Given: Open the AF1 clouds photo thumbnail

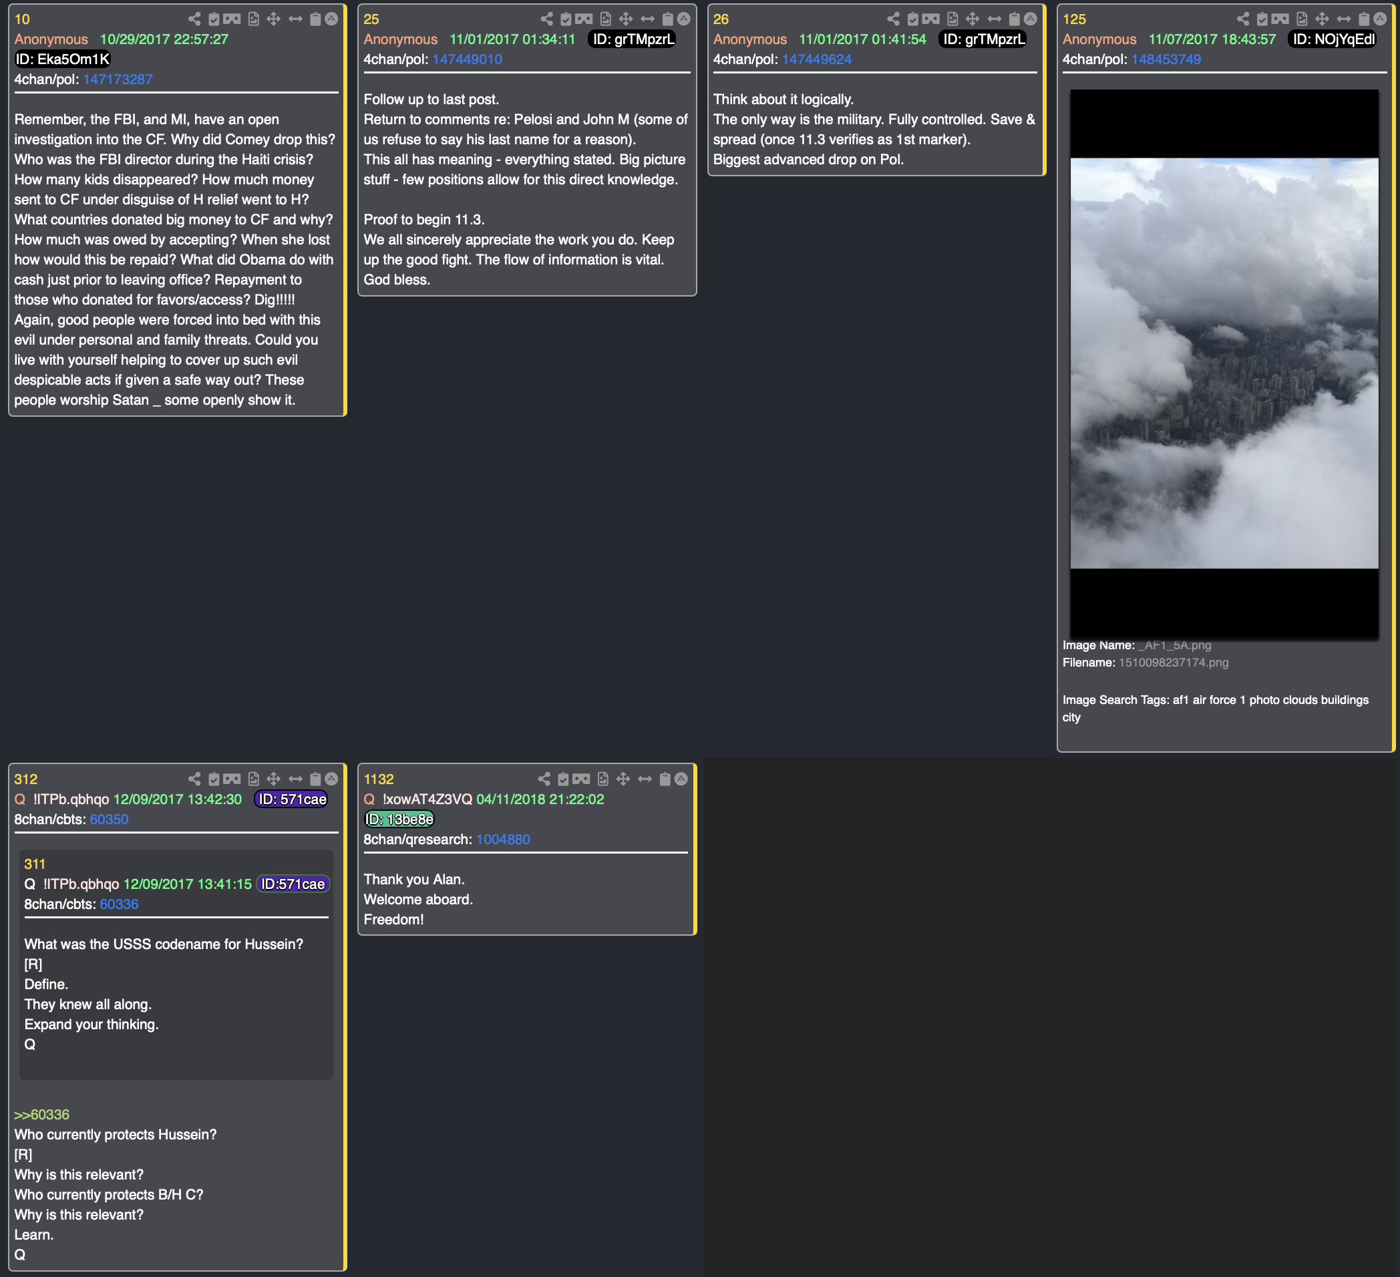Looking at the screenshot, I should (1224, 363).
